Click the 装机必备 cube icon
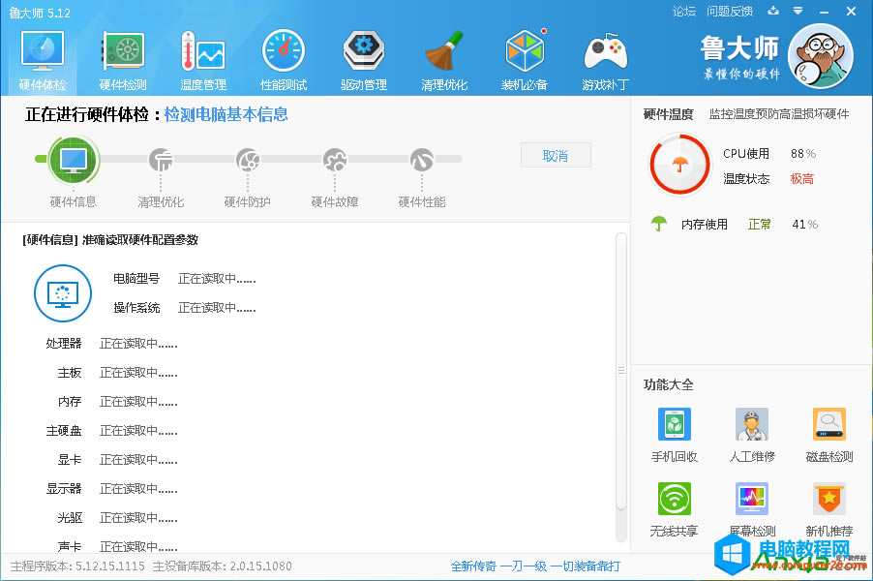Image resolution: width=873 pixels, height=581 pixels. pos(525,58)
